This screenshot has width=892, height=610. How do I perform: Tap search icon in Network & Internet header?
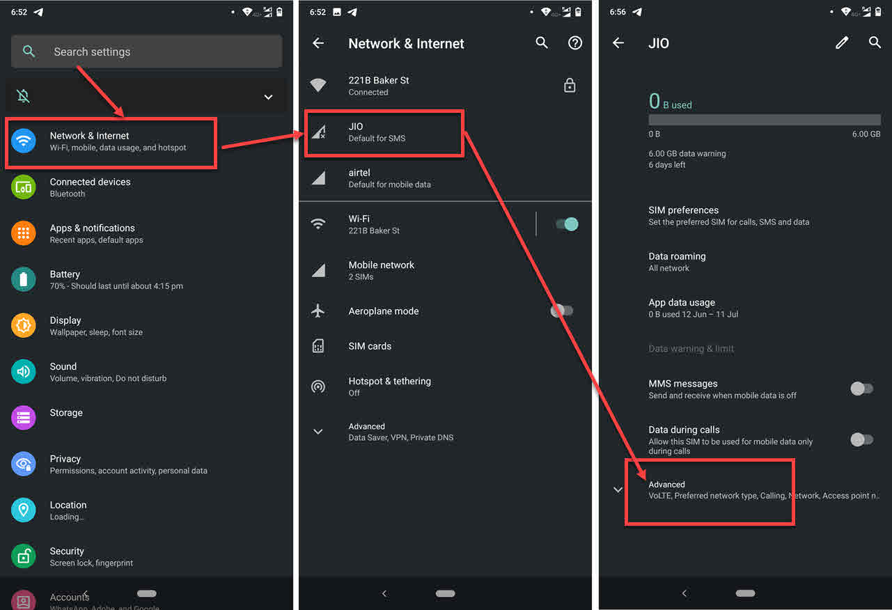click(x=542, y=43)
